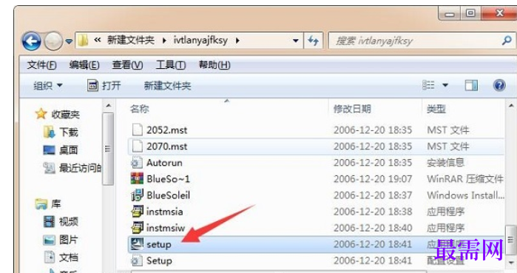The image size is (517, 273).
Task: Select the lowercase setup application icon
Action: [137, 244]
